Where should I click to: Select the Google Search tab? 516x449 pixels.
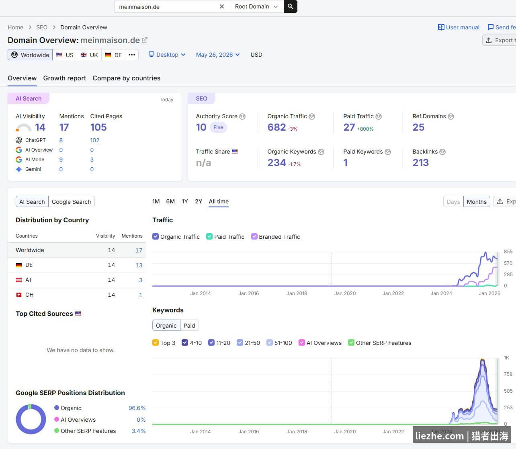(72, 202)
